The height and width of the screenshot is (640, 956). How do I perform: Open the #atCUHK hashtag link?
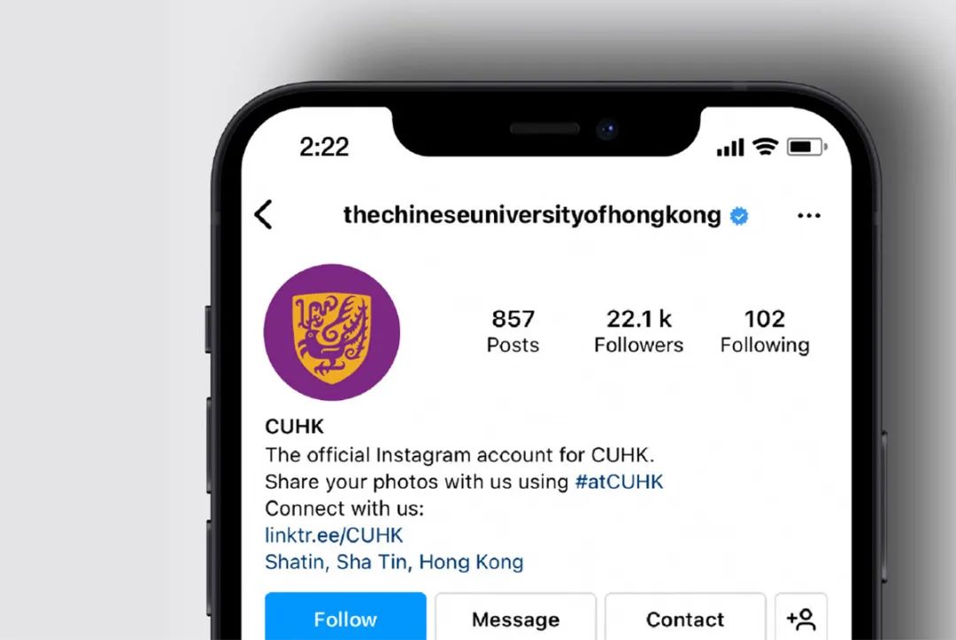coord(619,482)
